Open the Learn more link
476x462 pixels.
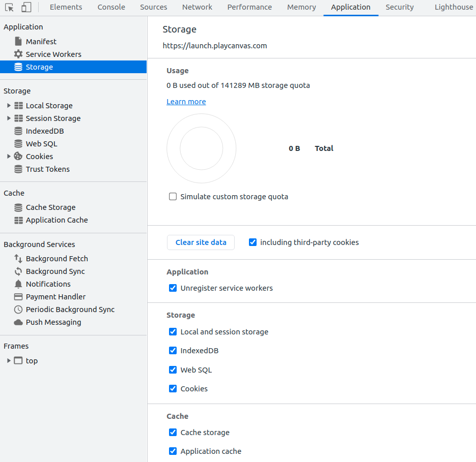pyautogui.click(x=186, y=102)
